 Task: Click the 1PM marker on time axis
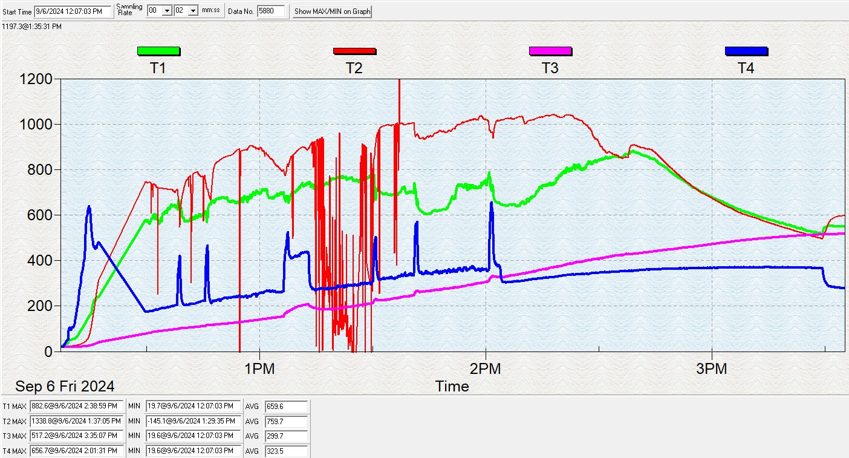259,368
